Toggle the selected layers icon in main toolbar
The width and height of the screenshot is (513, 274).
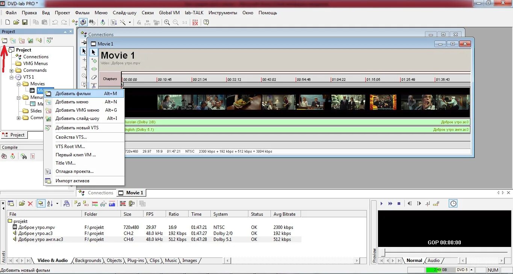pyautogui.click(x=83, y=22)
